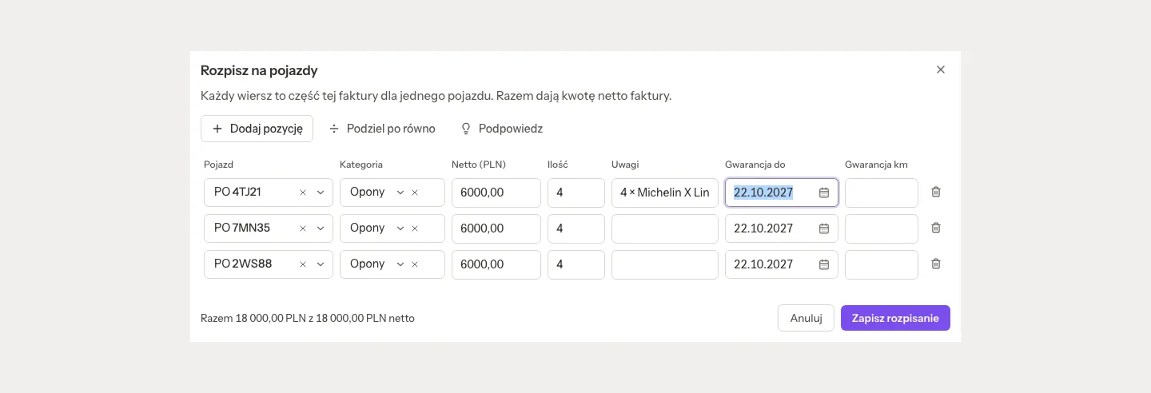Click Gwarancja km field in PO 7MN35 row

pyautogui.click(x=882, y=228)
